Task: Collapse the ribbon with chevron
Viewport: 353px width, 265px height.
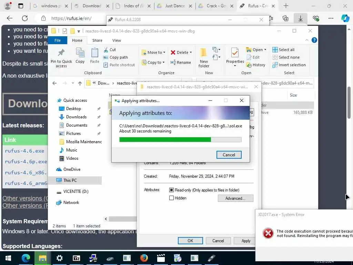Action: (306, 40)
